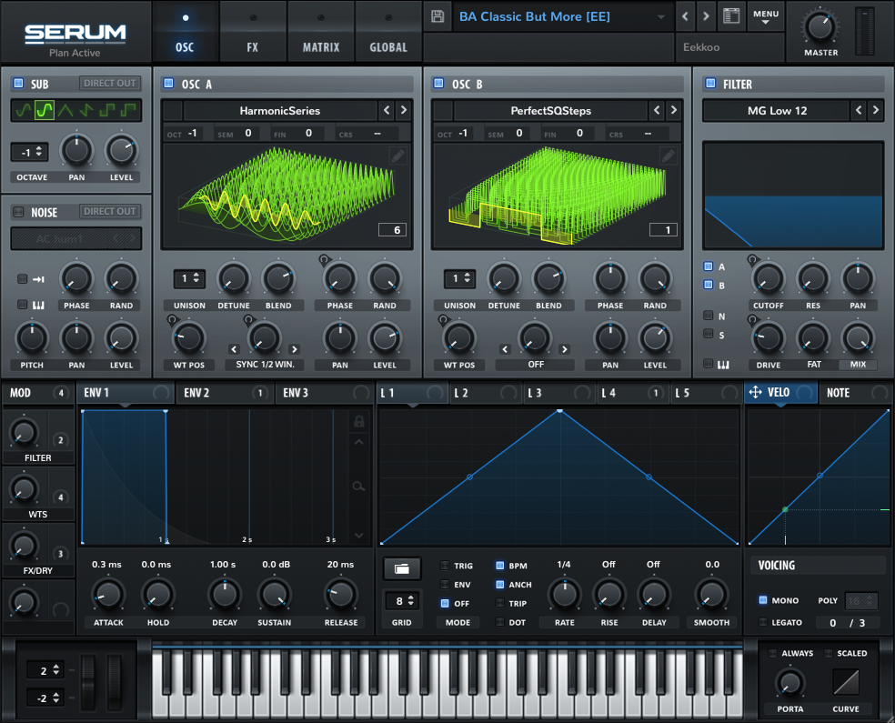Click the MASTER volume knob
The height and width of the screenshot is (723, 895).
[x=820, y=25]
